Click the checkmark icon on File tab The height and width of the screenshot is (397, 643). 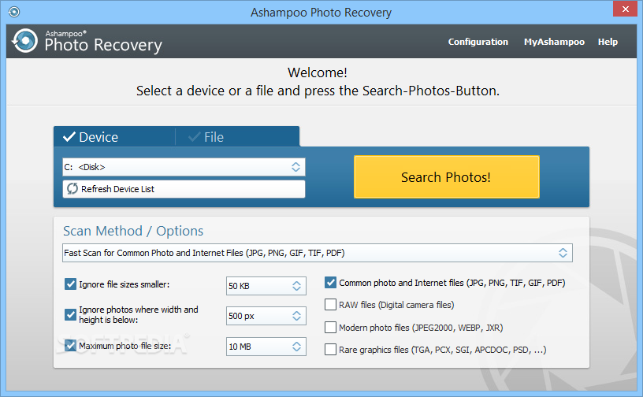[x=195, y=136]
